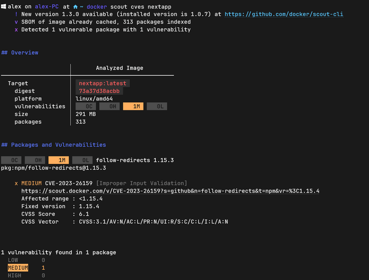The height and width of the screenshot is (280, 369).
Task: Click the 'platform' row label in Overview
Action: tap(28, 99)
